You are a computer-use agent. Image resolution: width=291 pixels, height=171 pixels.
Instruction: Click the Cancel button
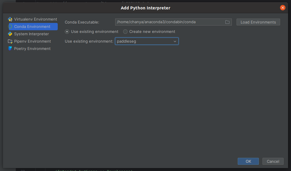[273, 161]
